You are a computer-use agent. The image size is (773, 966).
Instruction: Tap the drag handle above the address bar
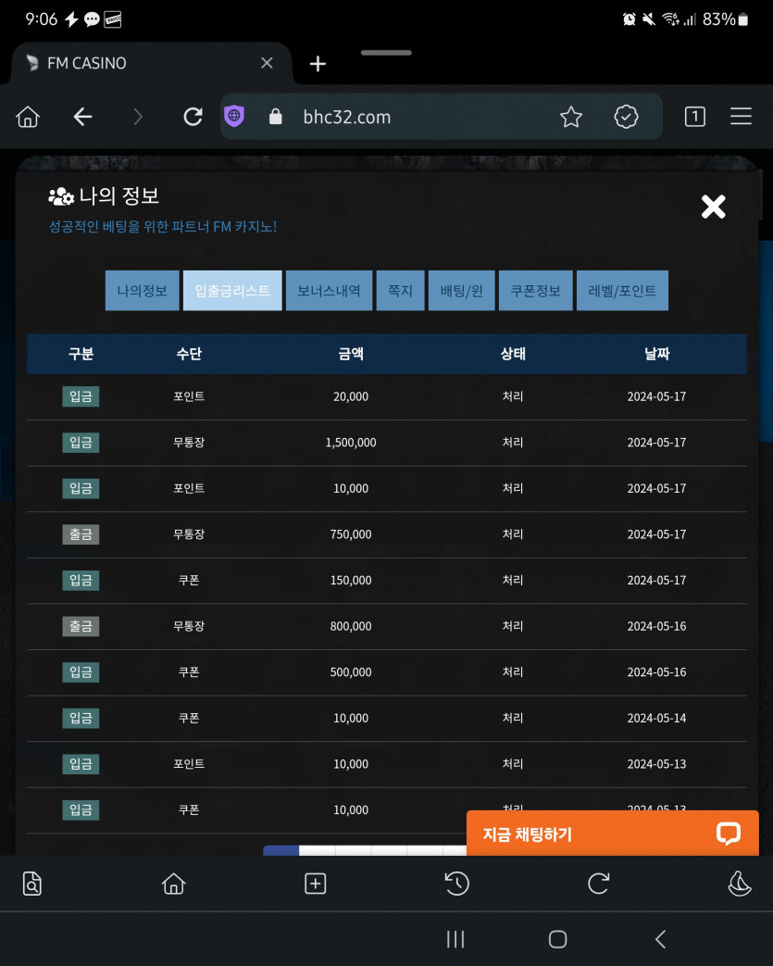click(386, 53)
